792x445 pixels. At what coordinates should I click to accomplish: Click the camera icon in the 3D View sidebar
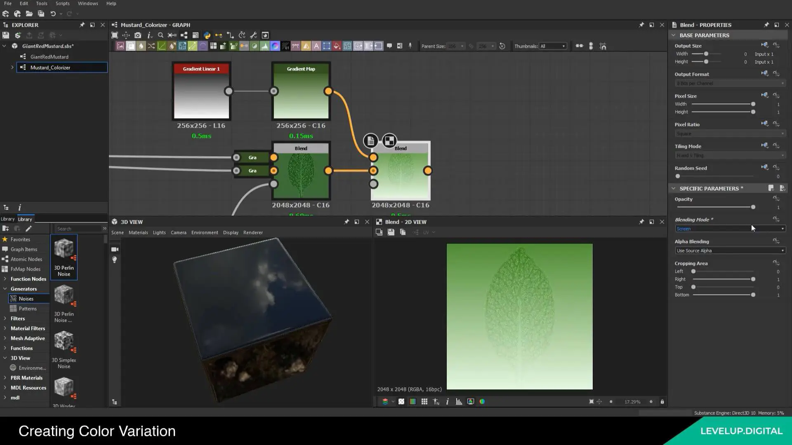click(x=115, y=249)
